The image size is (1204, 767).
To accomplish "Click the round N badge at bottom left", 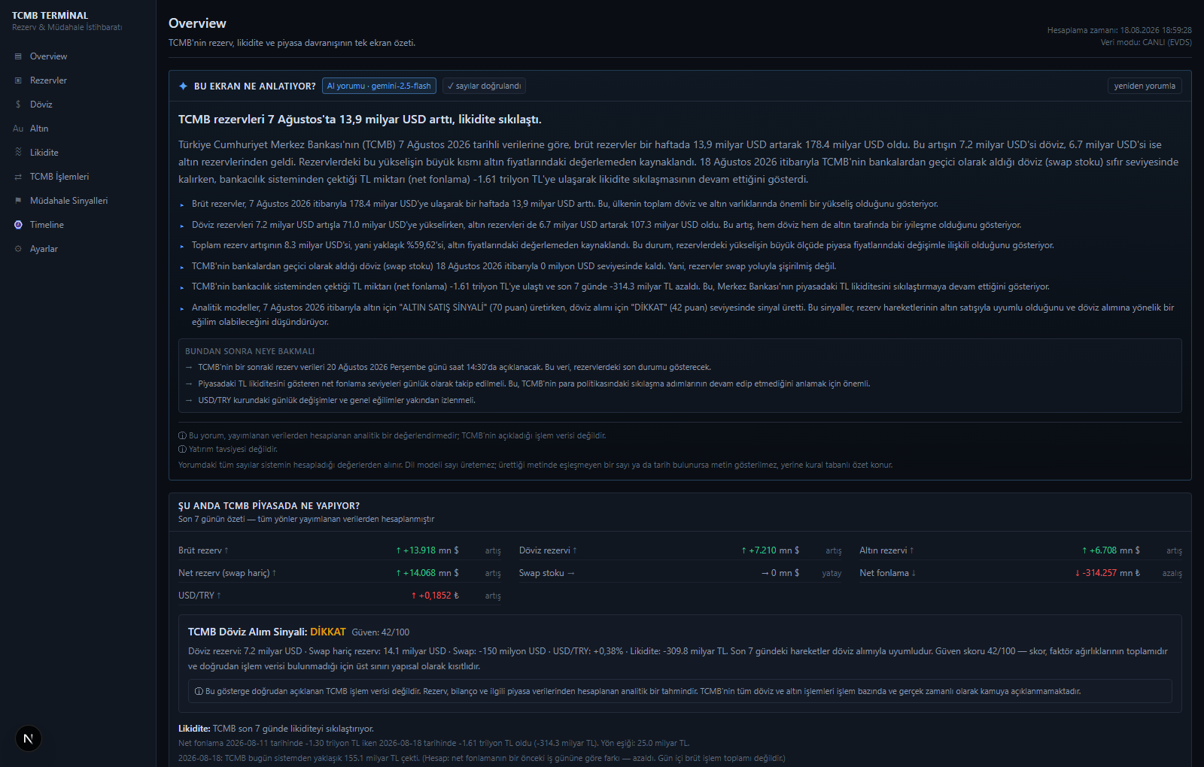I will coord(28,738).
